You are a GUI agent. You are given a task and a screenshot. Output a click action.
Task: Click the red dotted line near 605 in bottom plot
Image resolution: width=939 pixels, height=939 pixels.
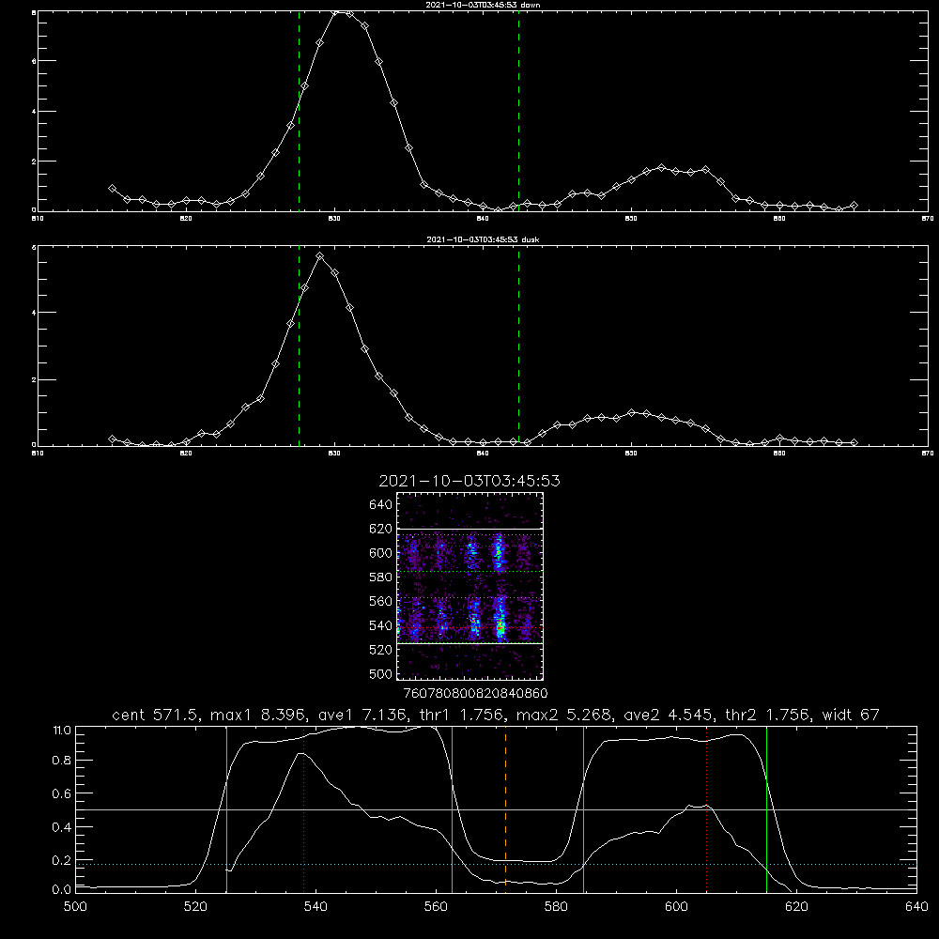pos(707,808)
